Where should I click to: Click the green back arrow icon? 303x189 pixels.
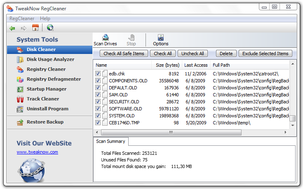pyautogui.click(x=12, y=28)
